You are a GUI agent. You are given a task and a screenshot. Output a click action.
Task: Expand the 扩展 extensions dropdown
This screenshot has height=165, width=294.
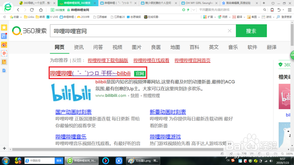click(215, 17)
